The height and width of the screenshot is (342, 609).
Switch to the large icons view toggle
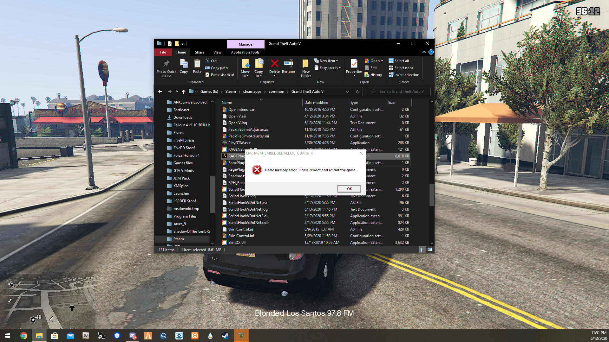coord(430,250)
